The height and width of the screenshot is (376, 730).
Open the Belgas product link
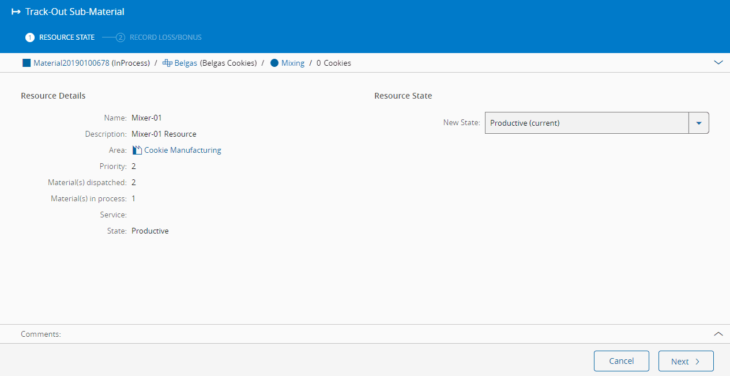pyautogui.click(x=186, y=63)
